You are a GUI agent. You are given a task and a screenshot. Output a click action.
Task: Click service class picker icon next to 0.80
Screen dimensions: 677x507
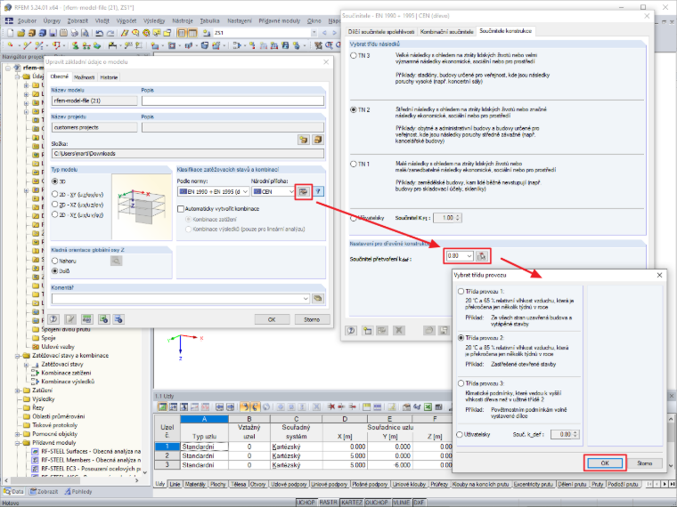click(482, 256)
